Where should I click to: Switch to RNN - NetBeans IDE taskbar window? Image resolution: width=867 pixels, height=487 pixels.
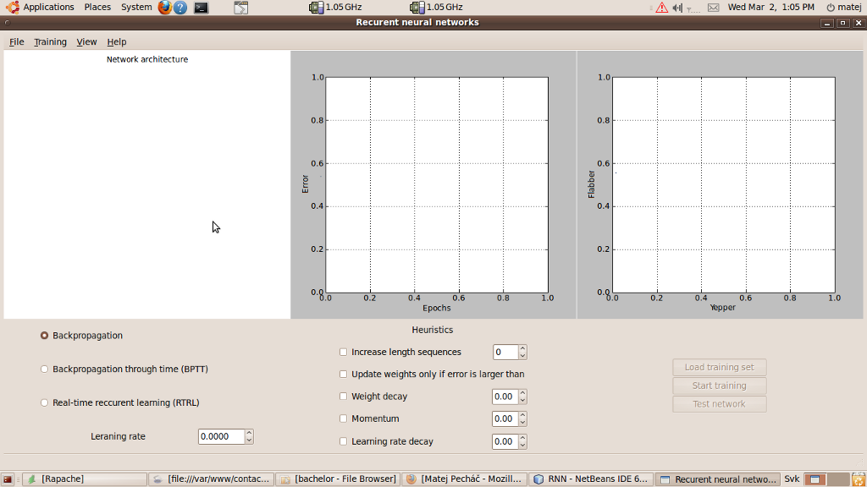pyautogui.click(x=591, y=479)
